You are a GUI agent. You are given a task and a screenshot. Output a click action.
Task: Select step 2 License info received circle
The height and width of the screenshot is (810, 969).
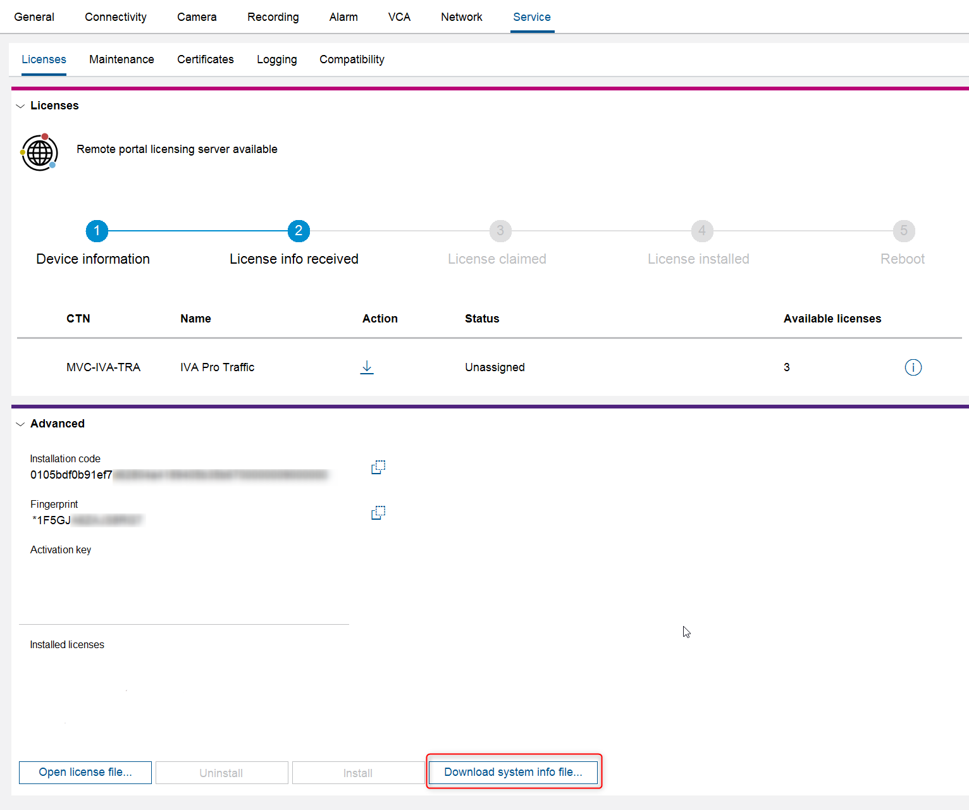pyautogui.click(x=299, y=231)
